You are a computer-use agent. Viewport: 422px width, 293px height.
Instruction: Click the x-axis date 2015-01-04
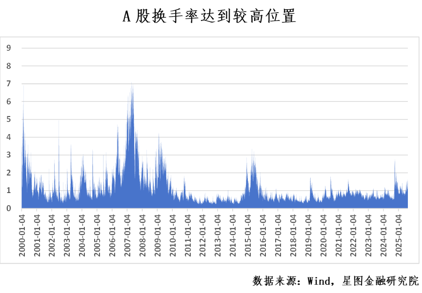click(x=248, y=235)
